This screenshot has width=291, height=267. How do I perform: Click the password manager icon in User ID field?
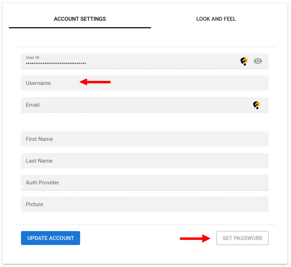pyautogui.click(x=244, y=61)
